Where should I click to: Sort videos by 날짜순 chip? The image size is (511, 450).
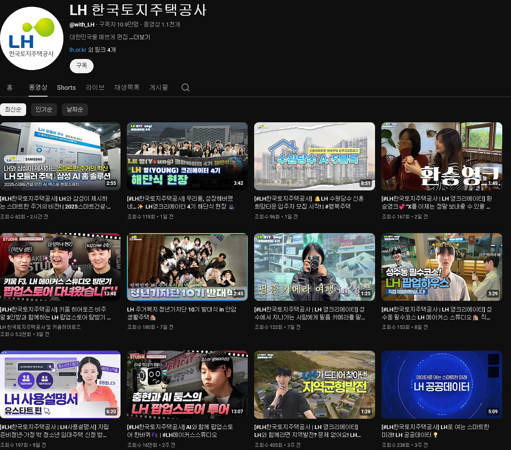click(x=75, y=110)
